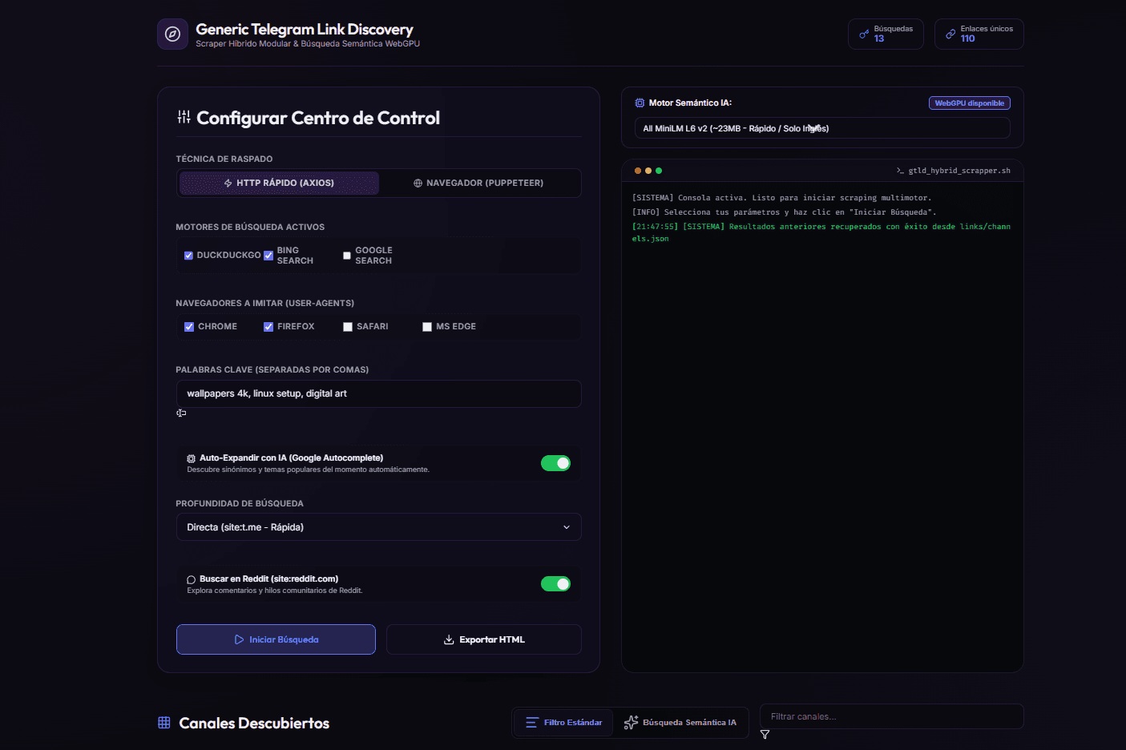Screen dimensions: 1126x750
Task: Toggle the Chrome user-agent checkbox
Action: click(189, 327)
